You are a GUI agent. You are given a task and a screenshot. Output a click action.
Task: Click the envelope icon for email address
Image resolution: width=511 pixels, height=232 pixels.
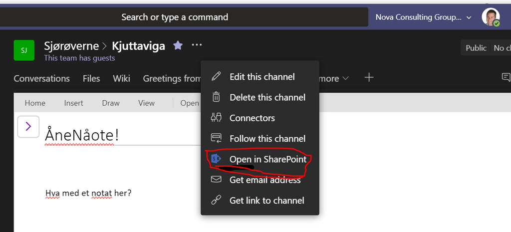216,180
